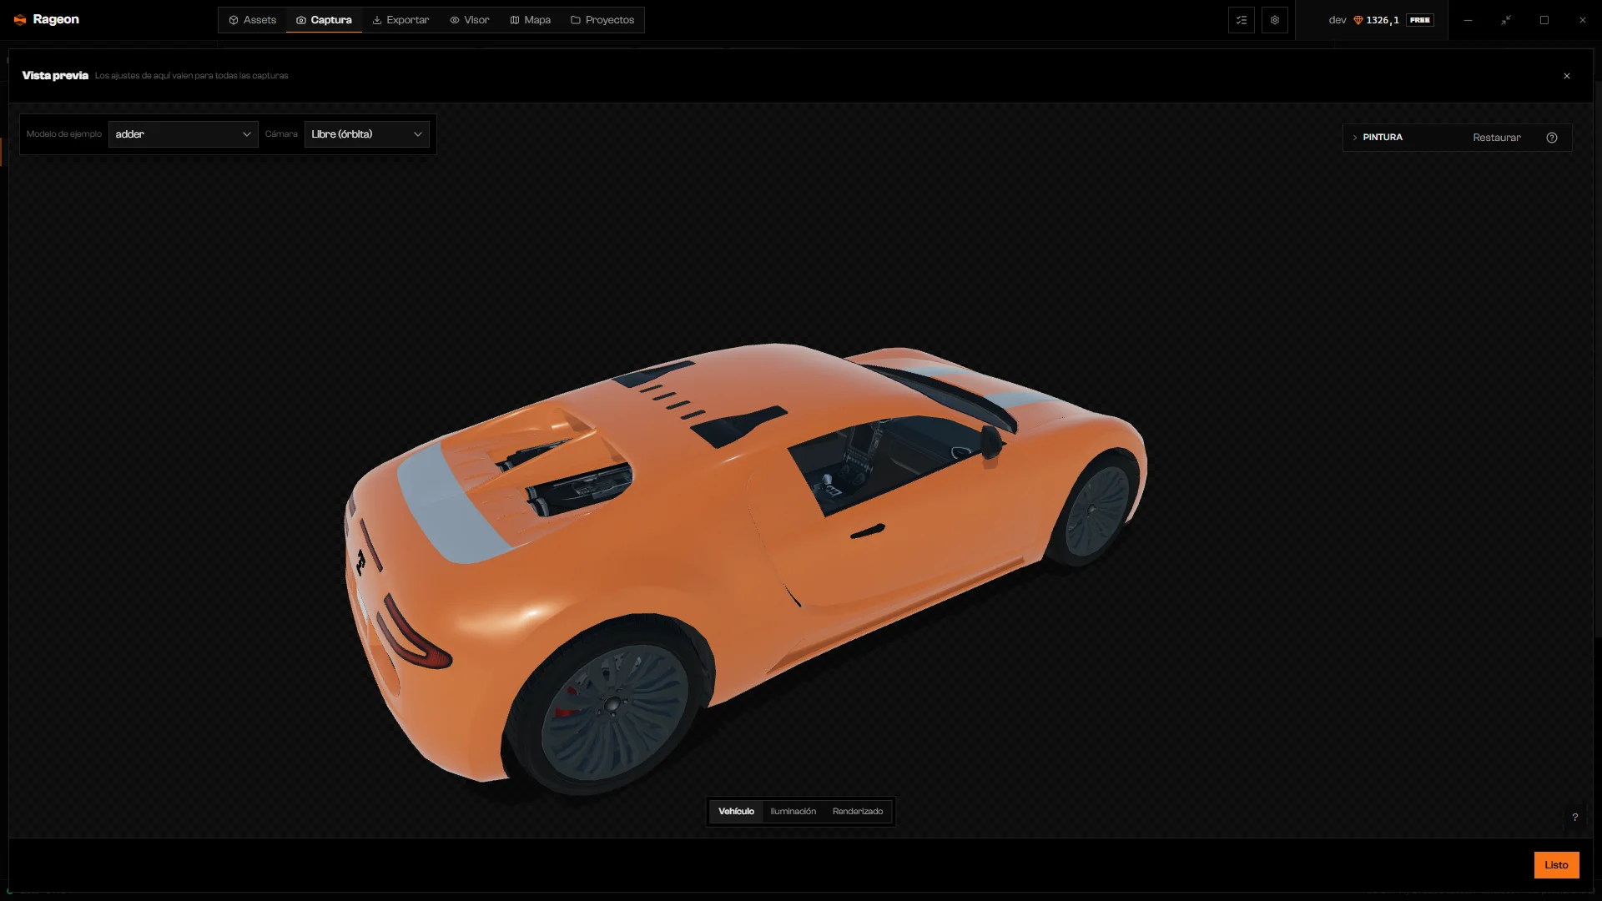Open the Cámara Libre (órbita) dropdown
Viewport: 1602px width, 901px height.
(x=366, y=134)
